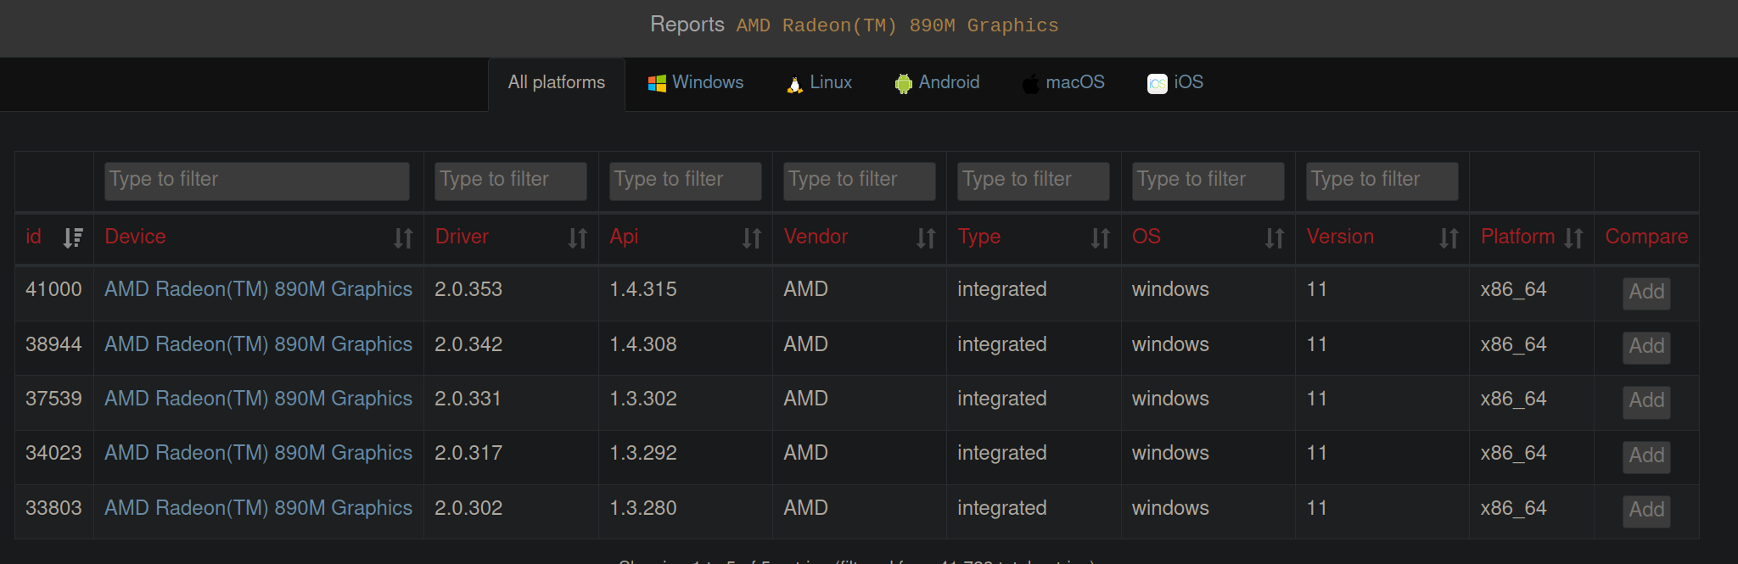Focus the OS filter input

pyautogui.click(x=1208, y=181)
